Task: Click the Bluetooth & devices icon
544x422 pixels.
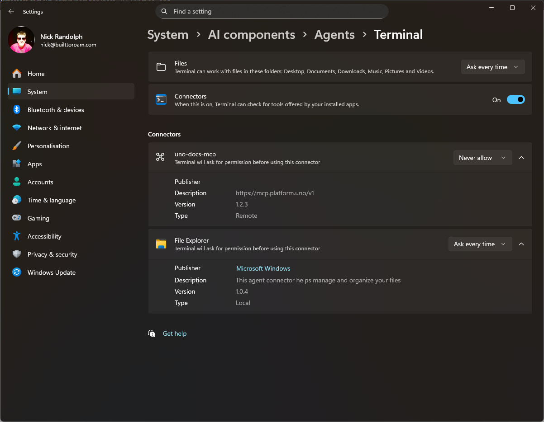Action: tap(17, 110)
